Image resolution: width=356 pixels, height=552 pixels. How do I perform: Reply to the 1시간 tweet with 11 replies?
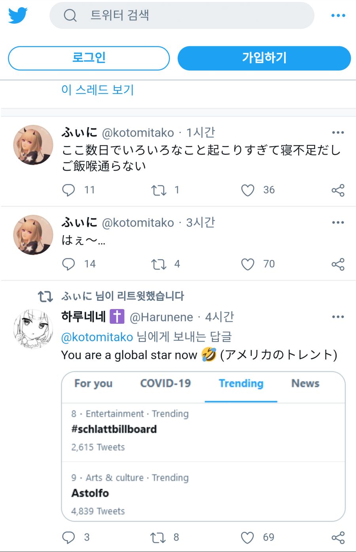pyautogui.click(x=68, y=190)
